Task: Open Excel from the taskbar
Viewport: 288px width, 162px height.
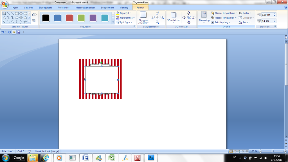Action: [112, 157]
